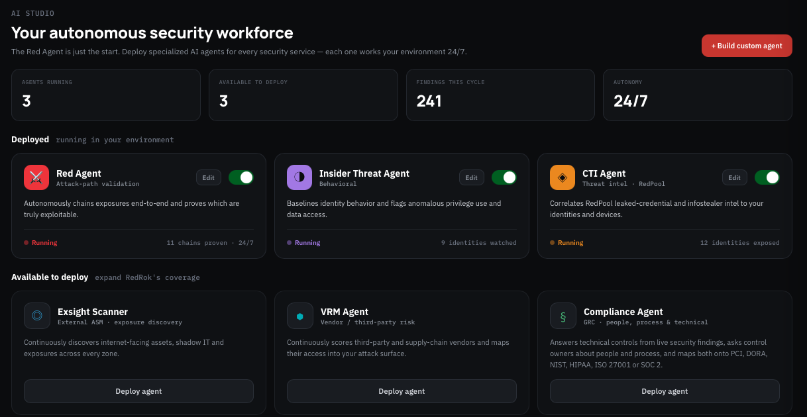
Task: Click 'expand RedRok's coverage' text
Action: [148, 278]
